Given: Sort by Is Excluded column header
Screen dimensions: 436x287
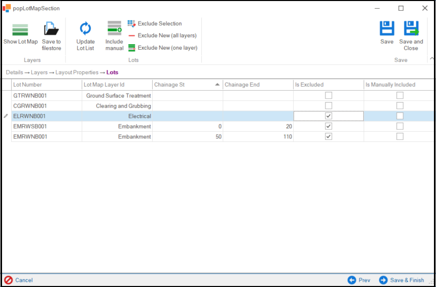Looking at the screenshot, I should click(328, 85).
